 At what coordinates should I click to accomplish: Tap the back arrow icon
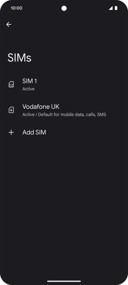(x=9, y=24)
